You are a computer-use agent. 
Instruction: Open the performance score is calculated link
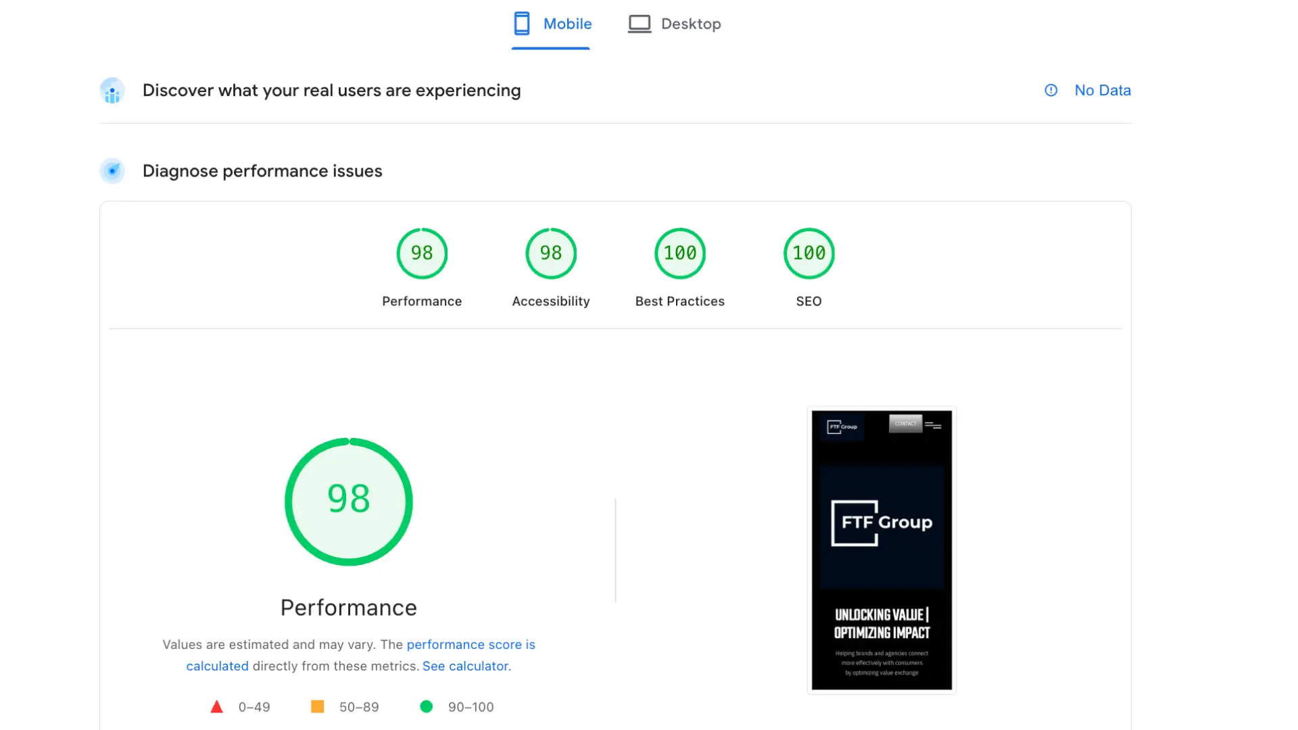click(471, 644)
